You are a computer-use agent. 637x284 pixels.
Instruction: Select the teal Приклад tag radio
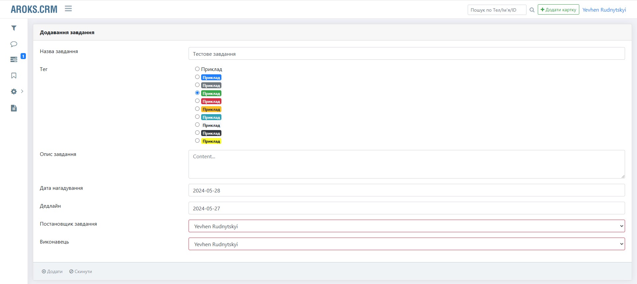tap(197, 117)
